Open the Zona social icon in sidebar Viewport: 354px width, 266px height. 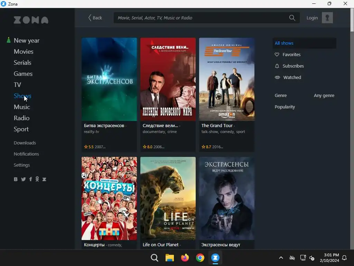[x=44, y=179]
